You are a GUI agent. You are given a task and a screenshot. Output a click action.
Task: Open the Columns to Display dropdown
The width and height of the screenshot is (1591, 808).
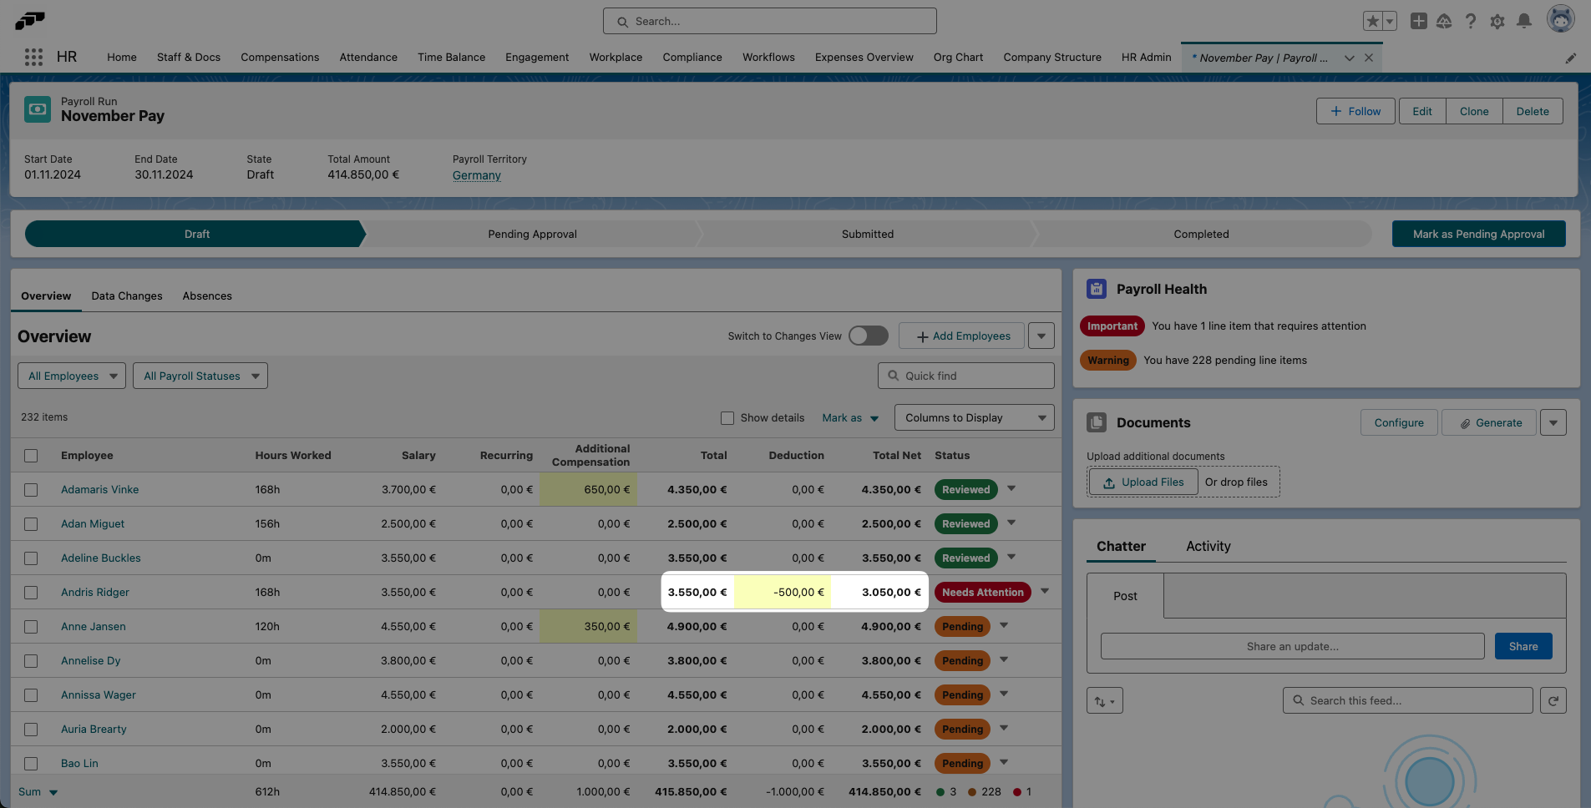(x=973, y=417)
